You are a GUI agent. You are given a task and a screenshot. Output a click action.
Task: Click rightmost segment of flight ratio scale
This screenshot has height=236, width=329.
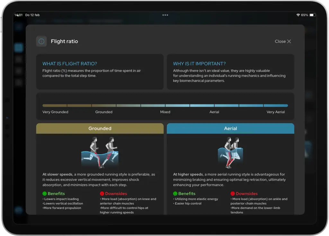tap(276, 105)
